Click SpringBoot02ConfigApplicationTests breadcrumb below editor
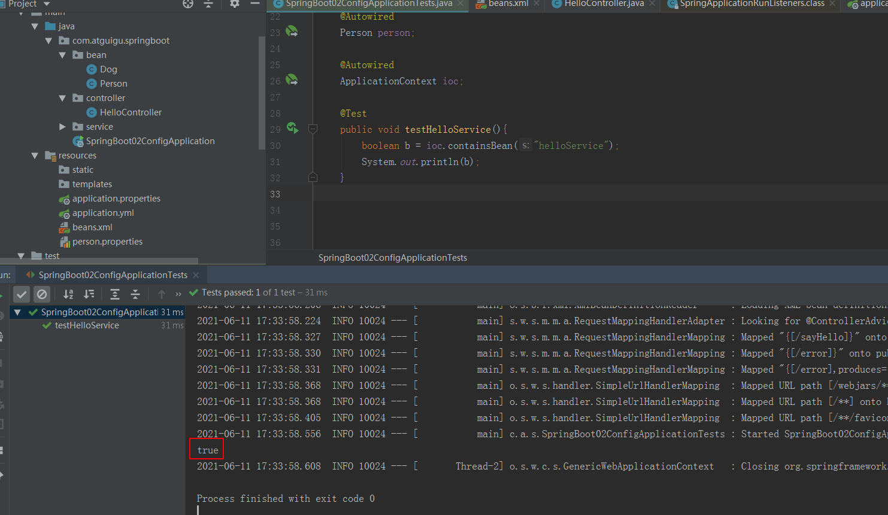Viewport: 888px width, 515px height. (393, 258)
